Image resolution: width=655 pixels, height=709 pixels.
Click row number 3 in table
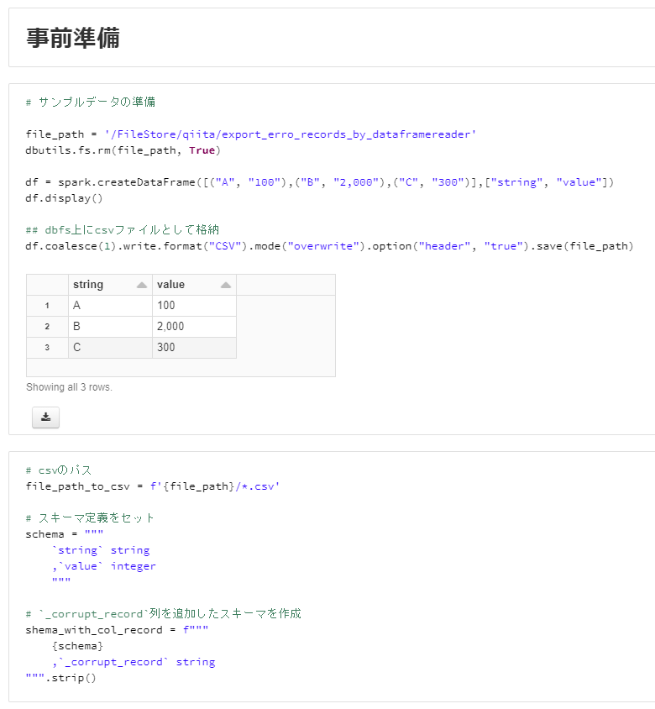47,347
